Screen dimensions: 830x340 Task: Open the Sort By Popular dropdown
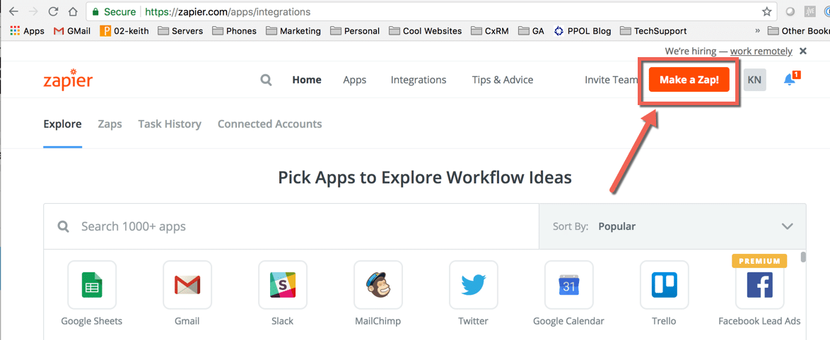tap(672, 226)
